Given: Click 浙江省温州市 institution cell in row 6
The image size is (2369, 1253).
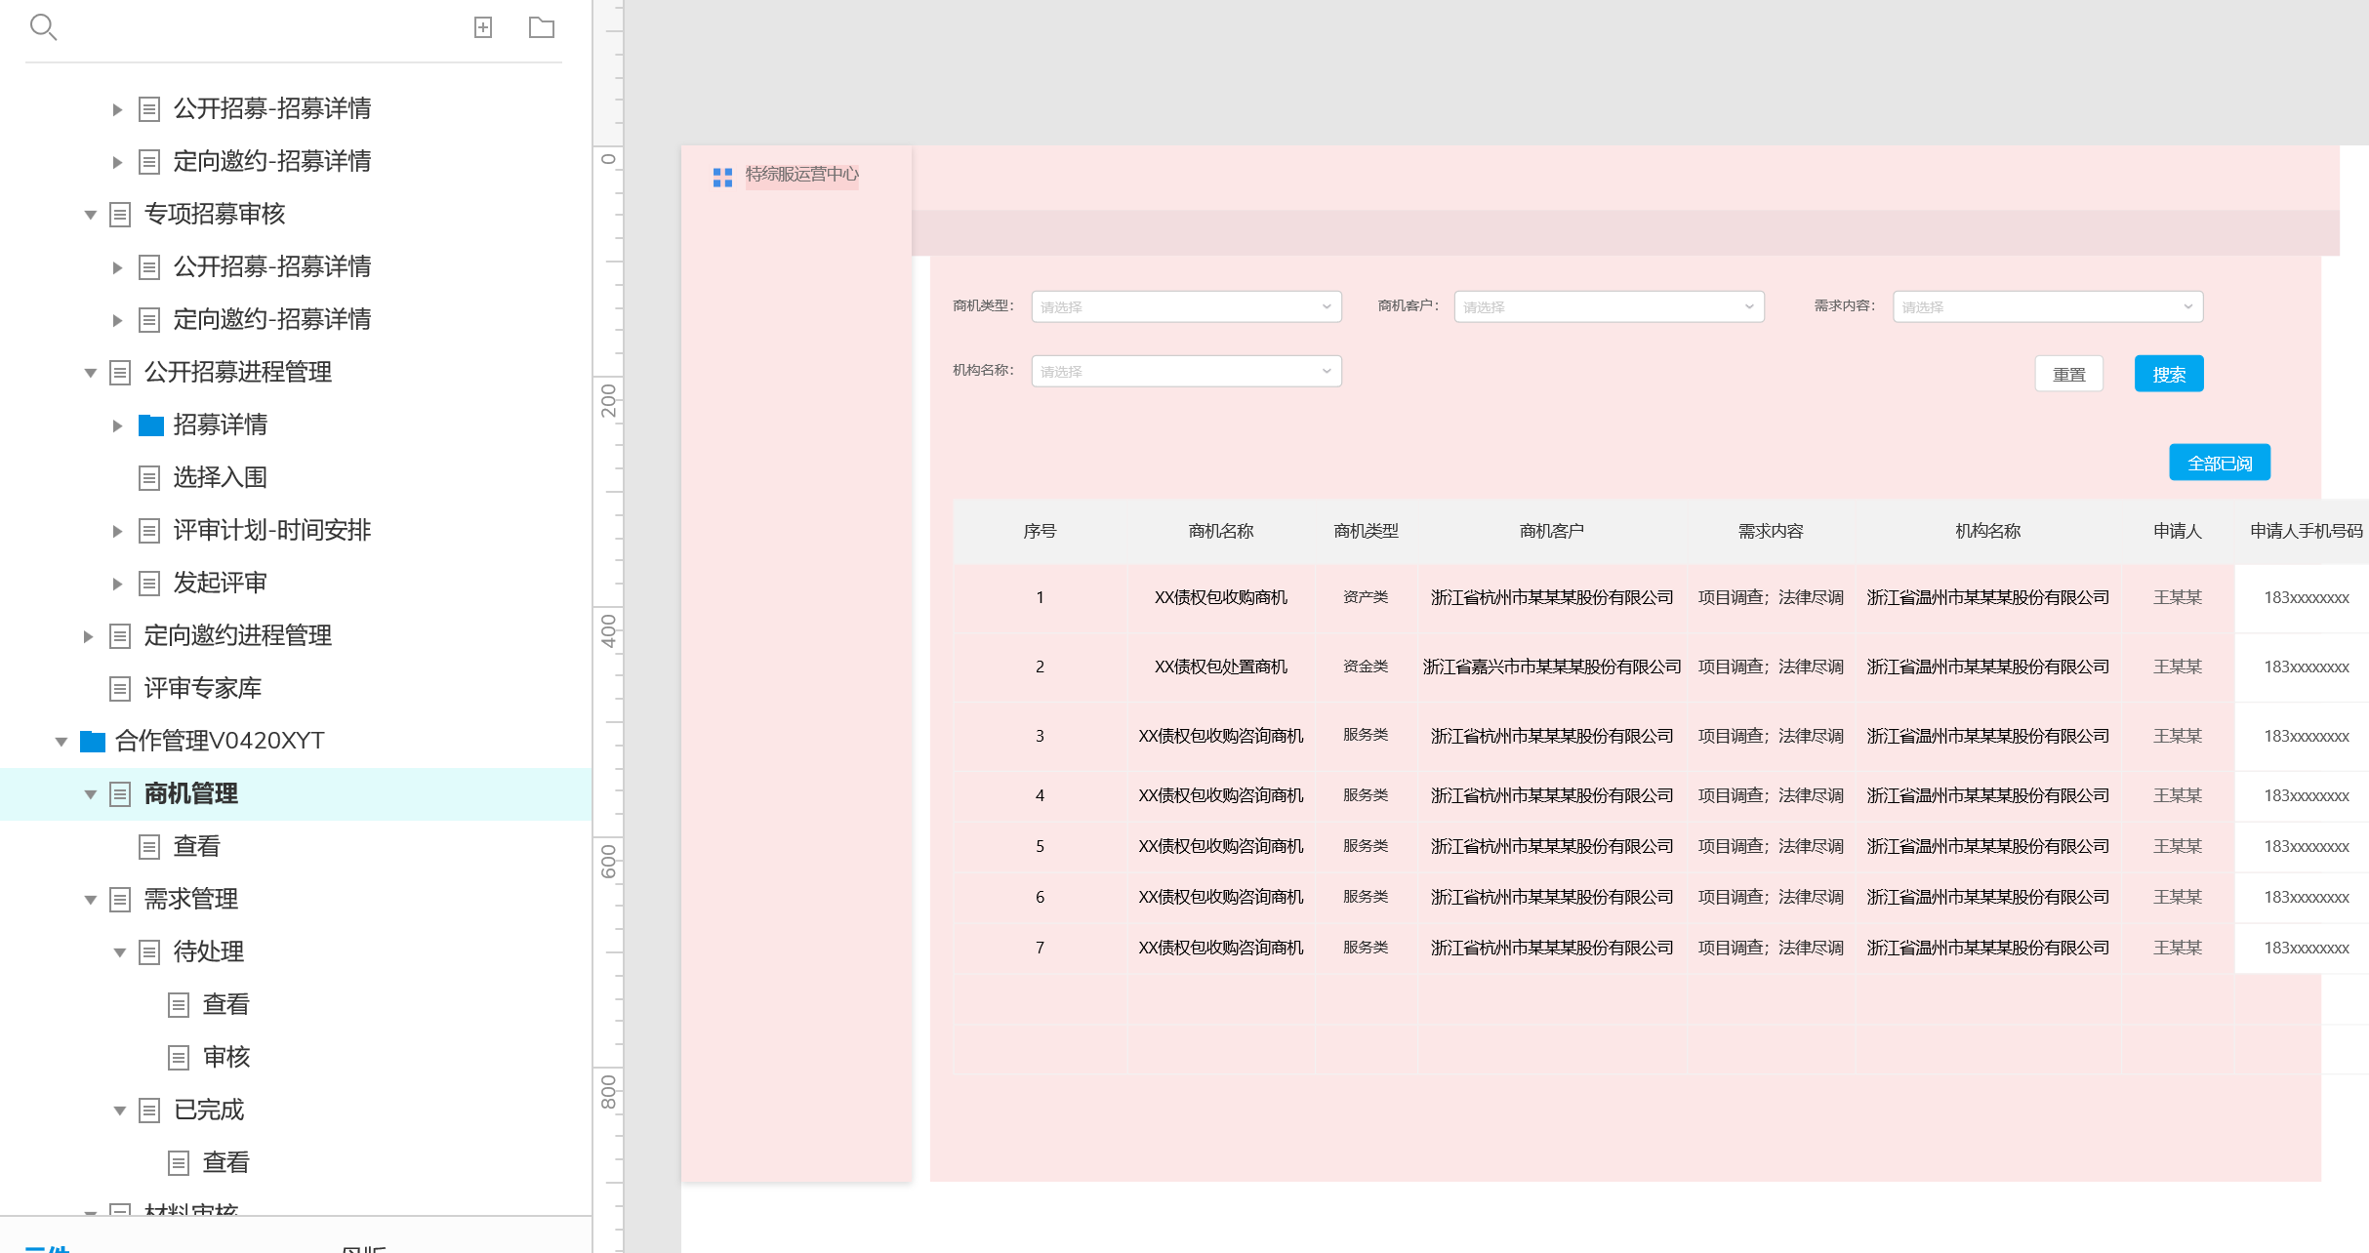Looking at the screenshot, I should (x=1988, y=897).
